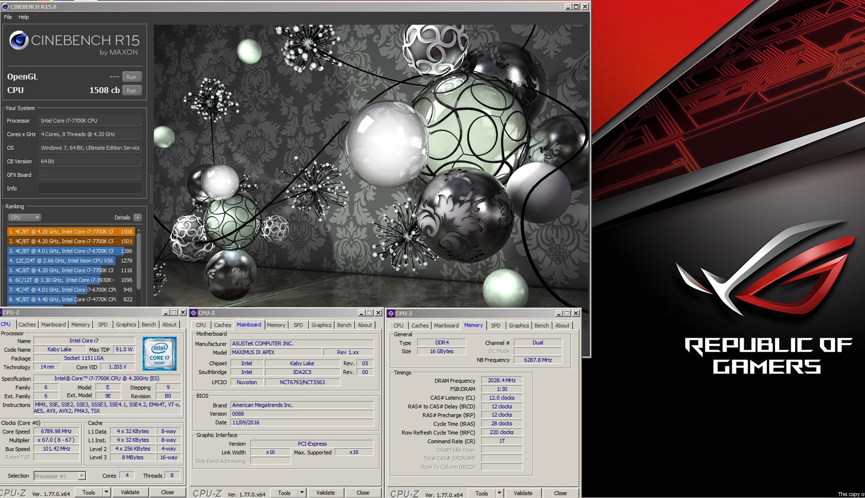The height and width of the screenshot is (498, 865).
Task: Click the Intel Core i7 logo badge
Action: [x=160, y=354]
